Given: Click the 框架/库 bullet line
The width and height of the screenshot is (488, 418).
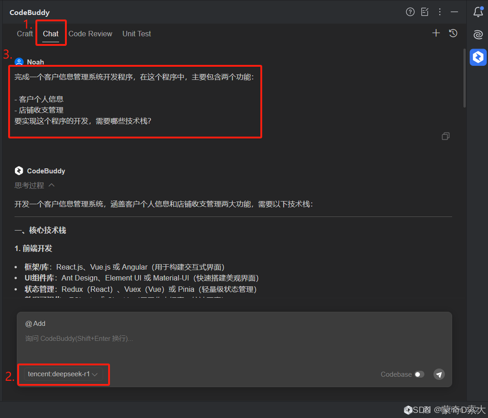Looking at the screenshot, I should pyautogui.click(x=124, y=267).
